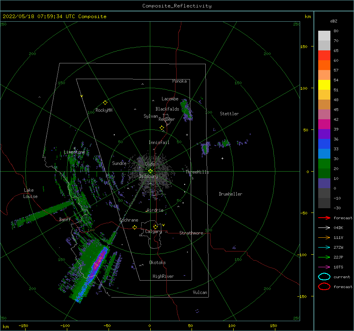Select the yellow diamond marker inside Calgary

tap(155, 227)
